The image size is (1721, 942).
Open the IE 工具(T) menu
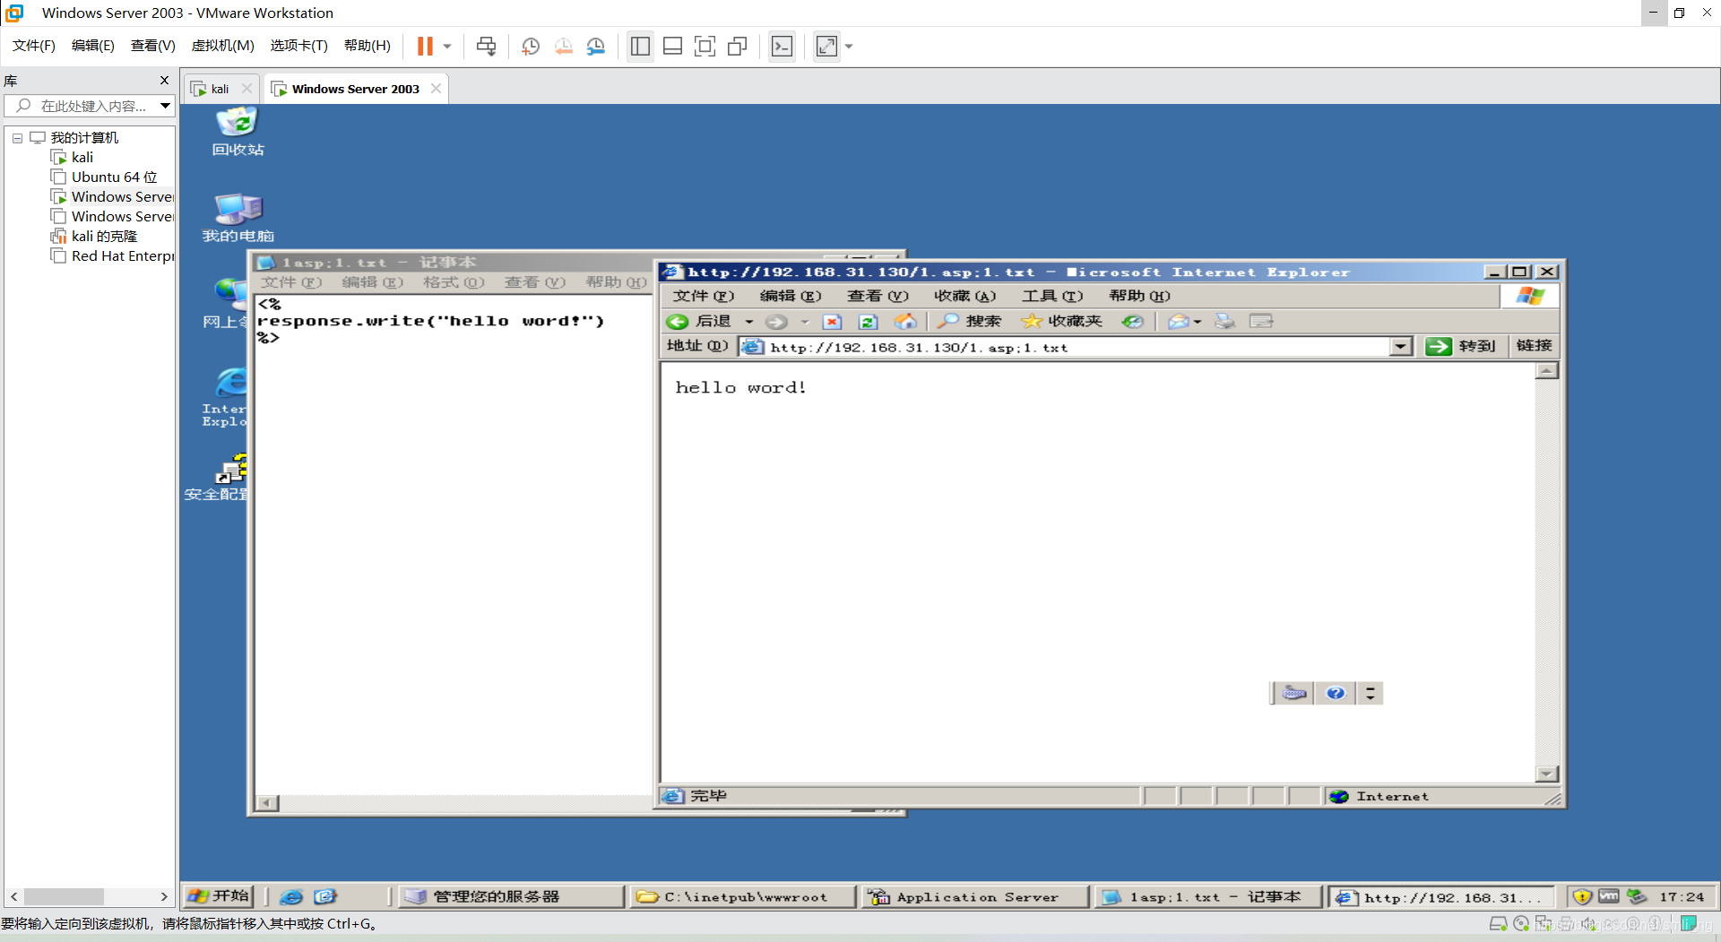(1052, 296)
